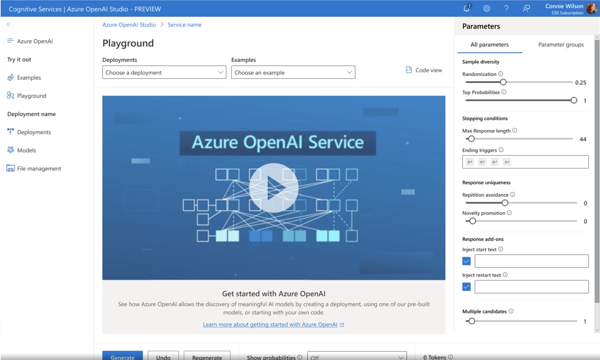Open Connie Wilson's account avatar
Viewport: 600px width, 360px height.
coord(592,8)
